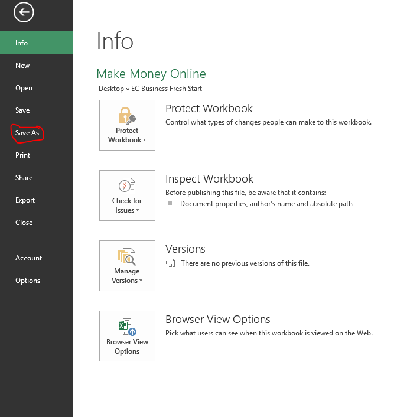Select Export from the sidebar

tap(25, 200)
